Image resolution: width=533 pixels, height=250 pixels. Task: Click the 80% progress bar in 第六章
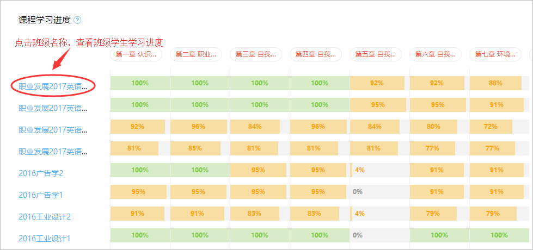coord(434,127)
